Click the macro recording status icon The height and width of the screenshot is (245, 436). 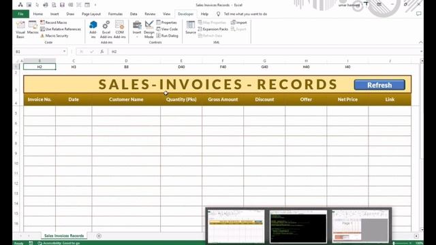[x=31, y=243]
